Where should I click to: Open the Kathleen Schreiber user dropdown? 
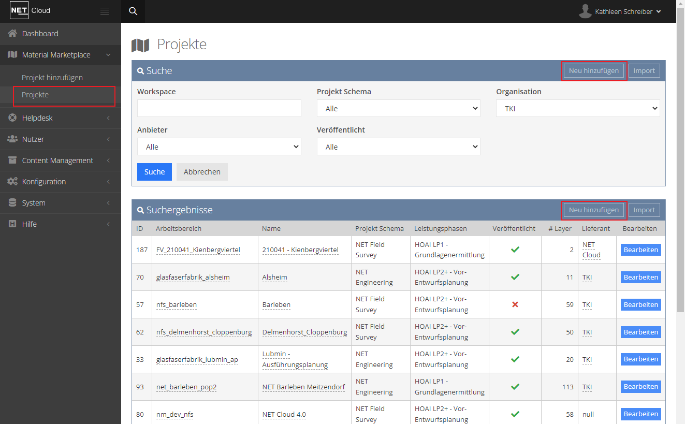[x=621, y=11]
